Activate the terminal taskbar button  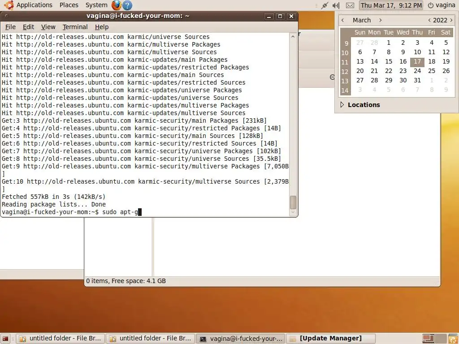(x=240, y=339)
